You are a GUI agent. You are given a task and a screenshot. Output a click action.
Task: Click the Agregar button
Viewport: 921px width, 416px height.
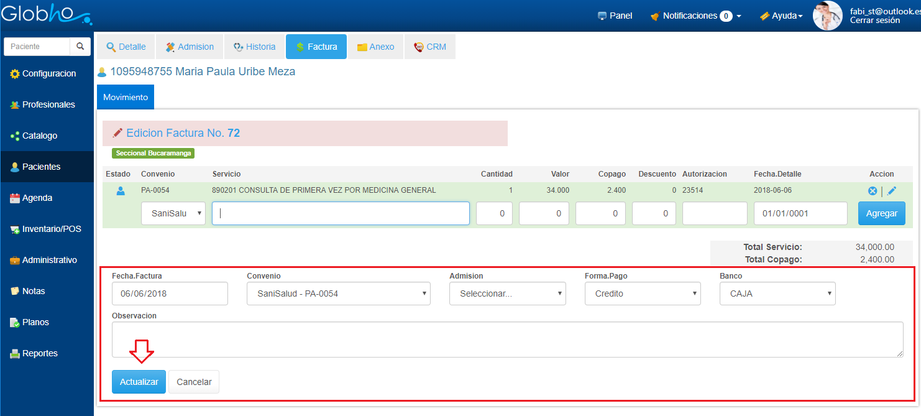pos(881,213)
